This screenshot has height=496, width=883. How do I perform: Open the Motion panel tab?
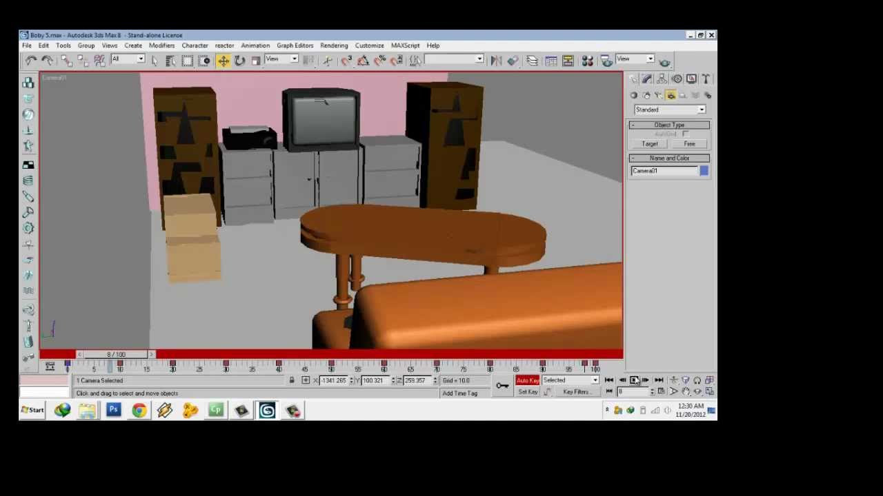[x=677, y=79]
